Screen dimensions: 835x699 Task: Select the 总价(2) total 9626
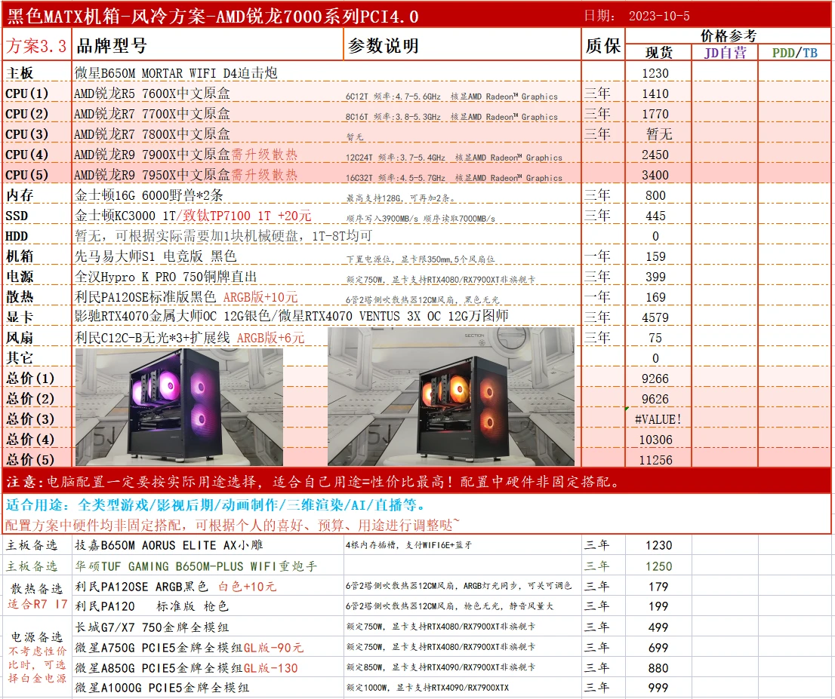[655, 399]
